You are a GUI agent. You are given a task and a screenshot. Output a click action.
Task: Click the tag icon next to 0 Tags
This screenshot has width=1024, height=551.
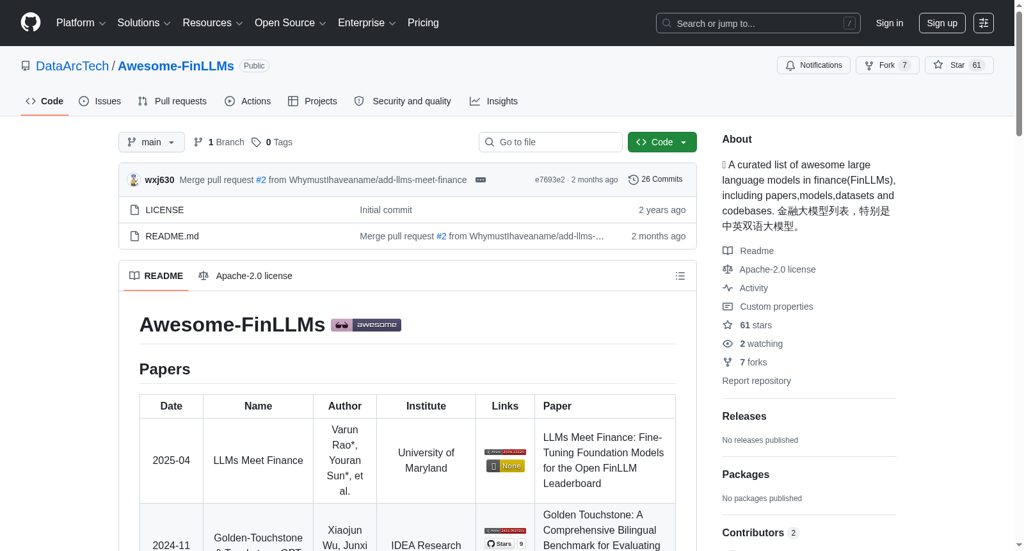[256, 142]
